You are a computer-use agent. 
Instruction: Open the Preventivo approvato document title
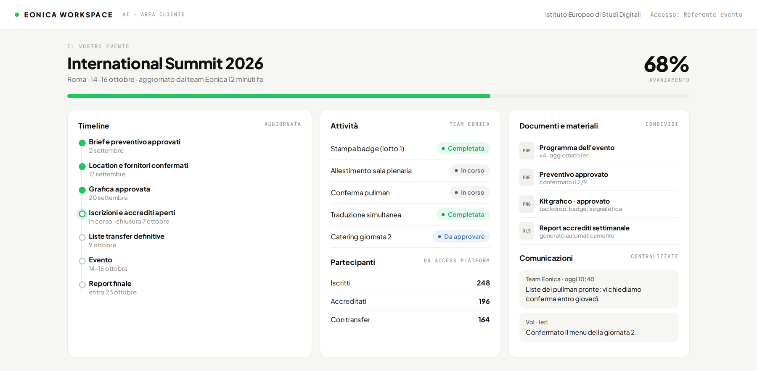point(574,175)
